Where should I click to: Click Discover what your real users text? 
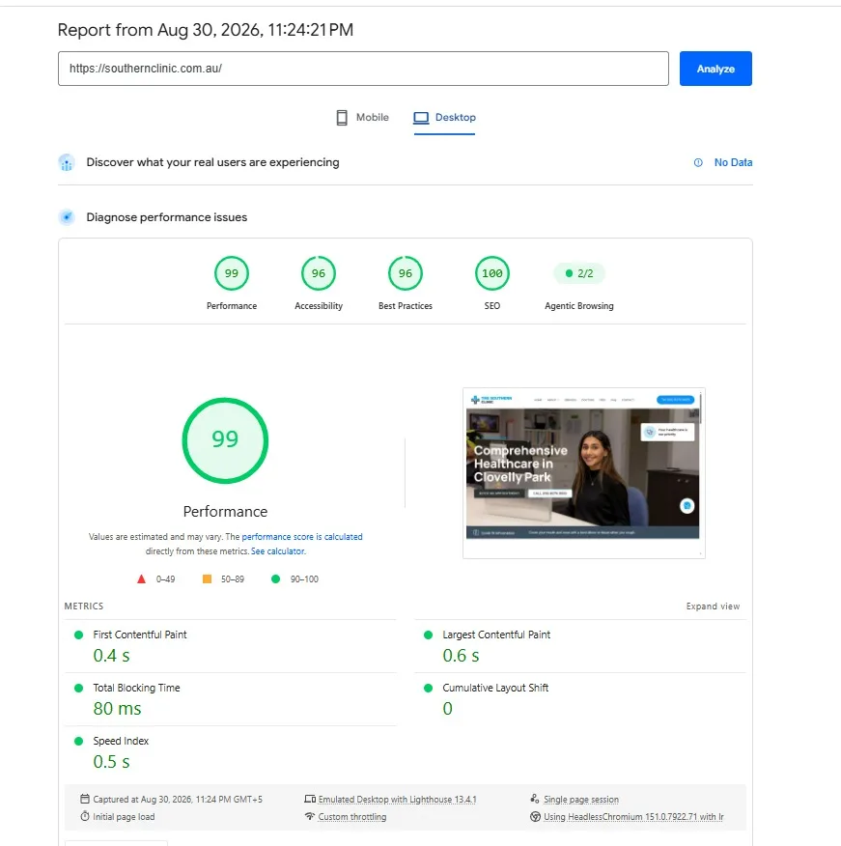(x=212, y=162)
